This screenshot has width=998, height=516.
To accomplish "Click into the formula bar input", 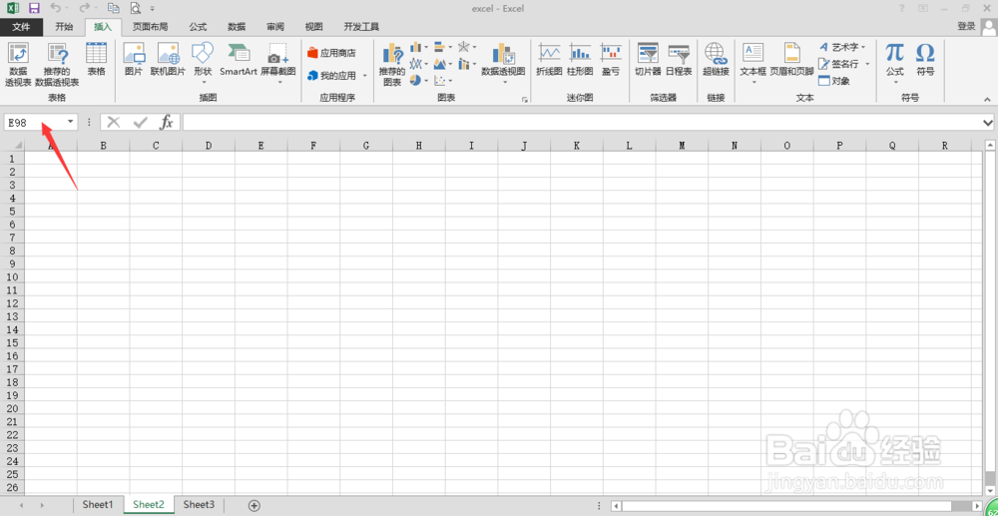I will tap(581, 122).
